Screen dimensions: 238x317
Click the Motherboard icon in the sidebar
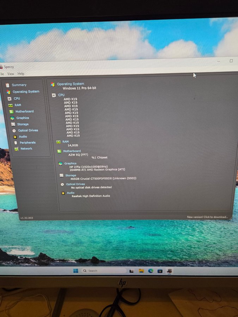coord(11,112)
